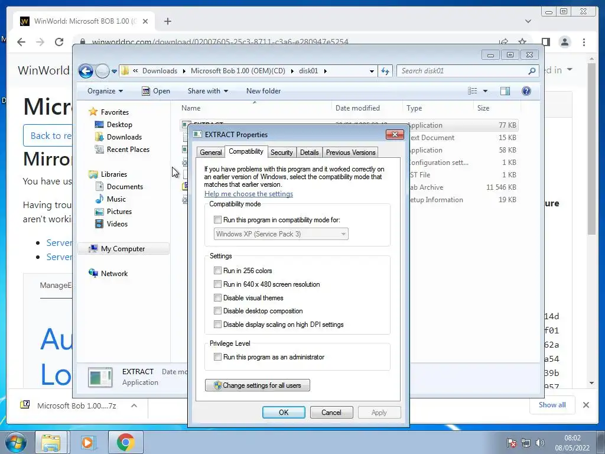
Task: Close the EXTRACT Properties dialog
Action: point(395,134)
